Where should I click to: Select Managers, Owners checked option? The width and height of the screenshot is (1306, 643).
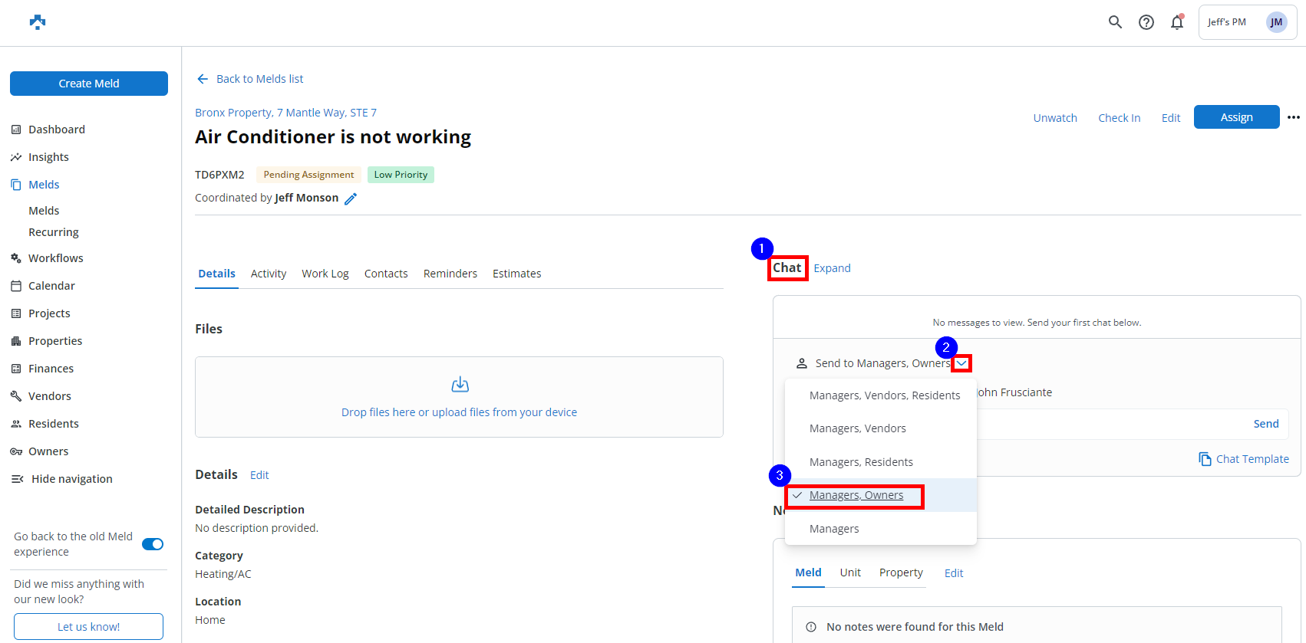point(856,495)
